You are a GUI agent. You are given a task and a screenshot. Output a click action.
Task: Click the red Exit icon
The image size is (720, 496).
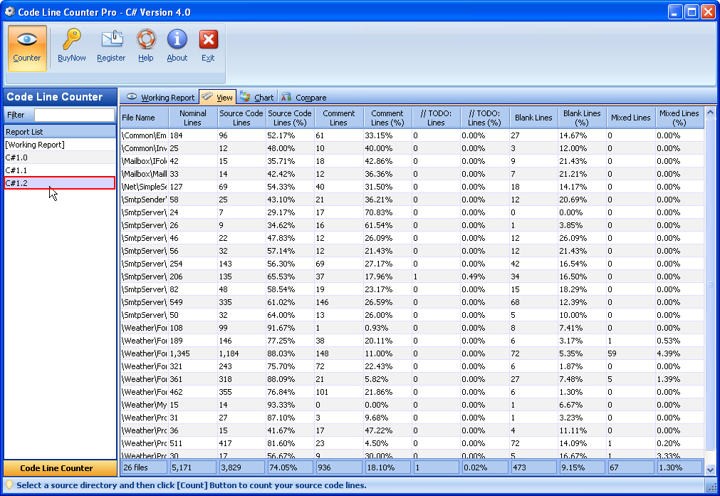point(209,39)
